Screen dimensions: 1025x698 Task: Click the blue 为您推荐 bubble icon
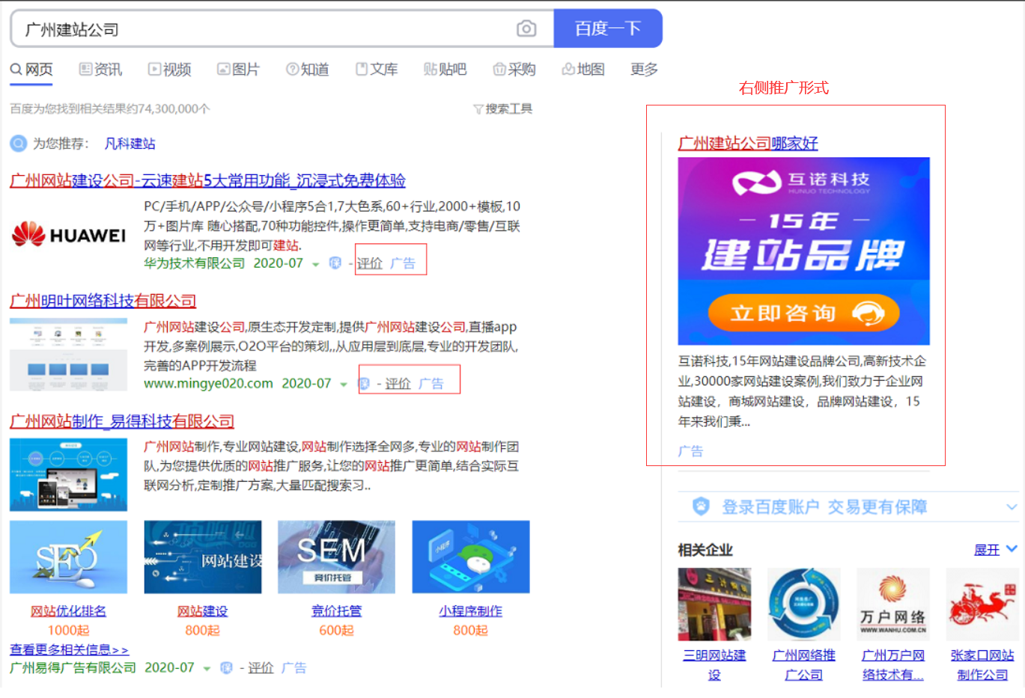(18, 143)
